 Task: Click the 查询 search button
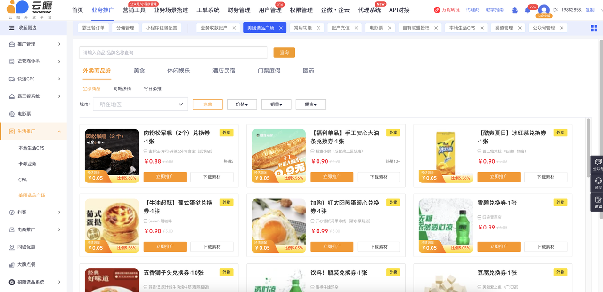[284, 52]
